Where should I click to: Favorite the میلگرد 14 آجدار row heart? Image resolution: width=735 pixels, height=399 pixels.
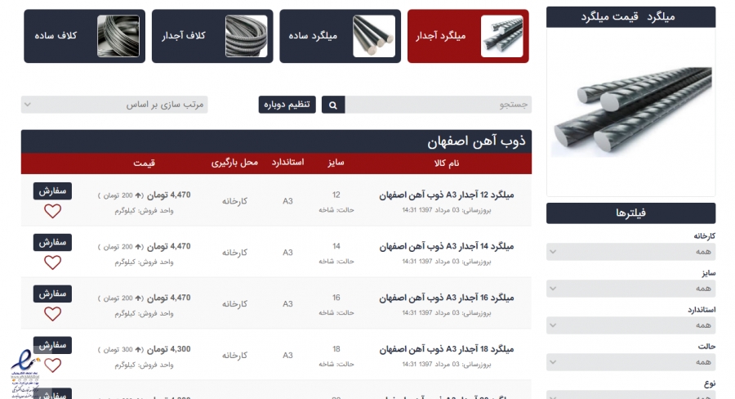[x=52, y=262]
